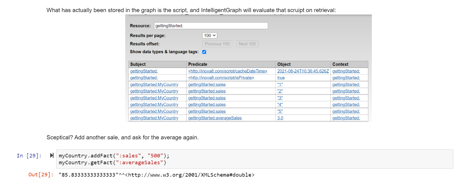Click the "5" sales object link
The width and height of the screenshot is (459, 181).
point(280,111)
